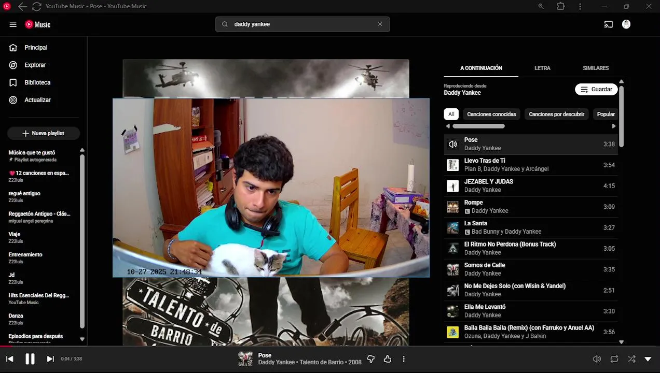Switch to the A CONTINUACIÓN tab
This screenshot has width=660, height=373.
481,68
